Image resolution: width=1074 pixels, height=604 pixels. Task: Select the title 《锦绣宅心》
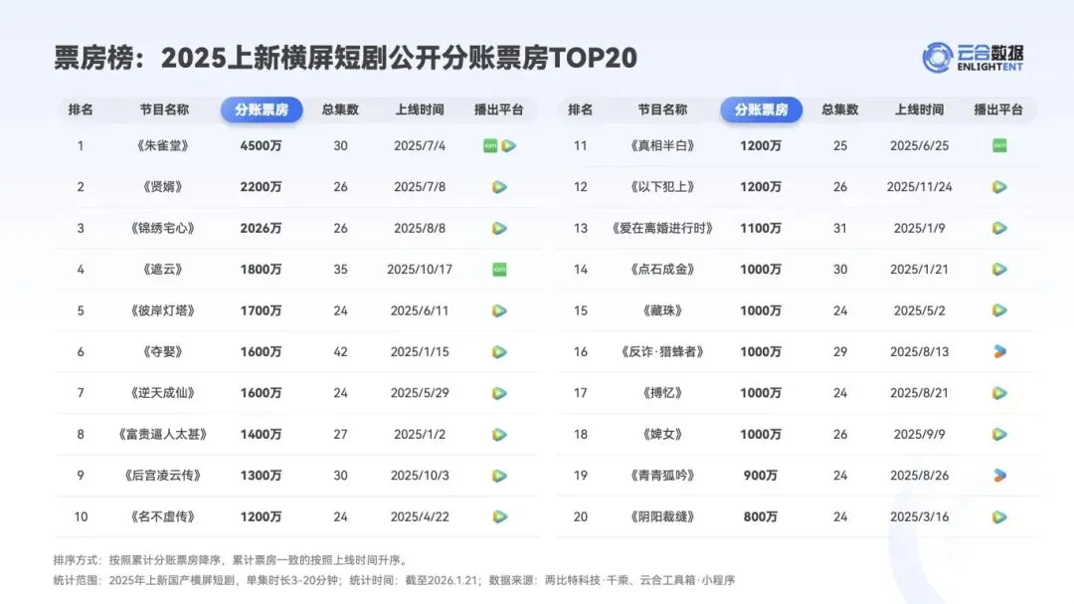pyautogui.click(x=162, y=228)
